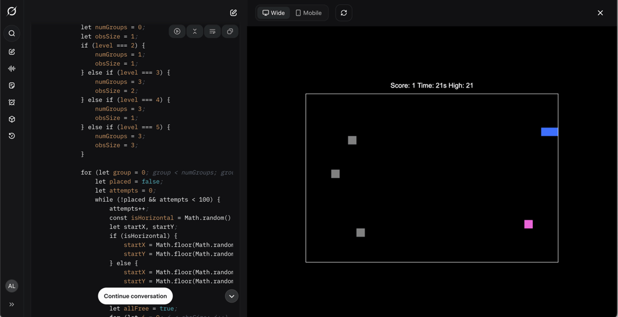Toggle word wrap in the code block
Screen dimensions: 618x317
pos(212,31)
